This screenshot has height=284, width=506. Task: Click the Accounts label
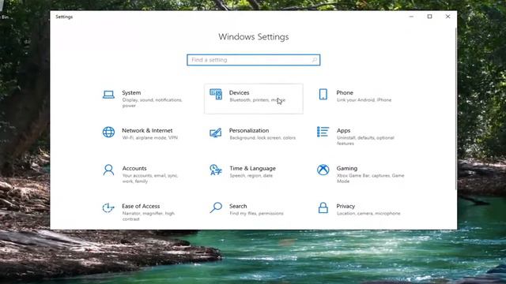(x=134, y=168)
